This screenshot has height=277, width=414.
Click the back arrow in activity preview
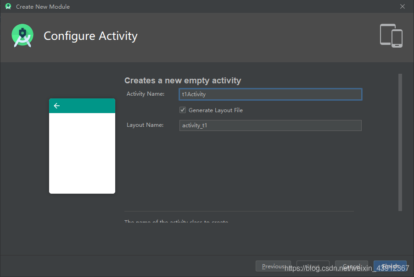(x=57, y=106)
